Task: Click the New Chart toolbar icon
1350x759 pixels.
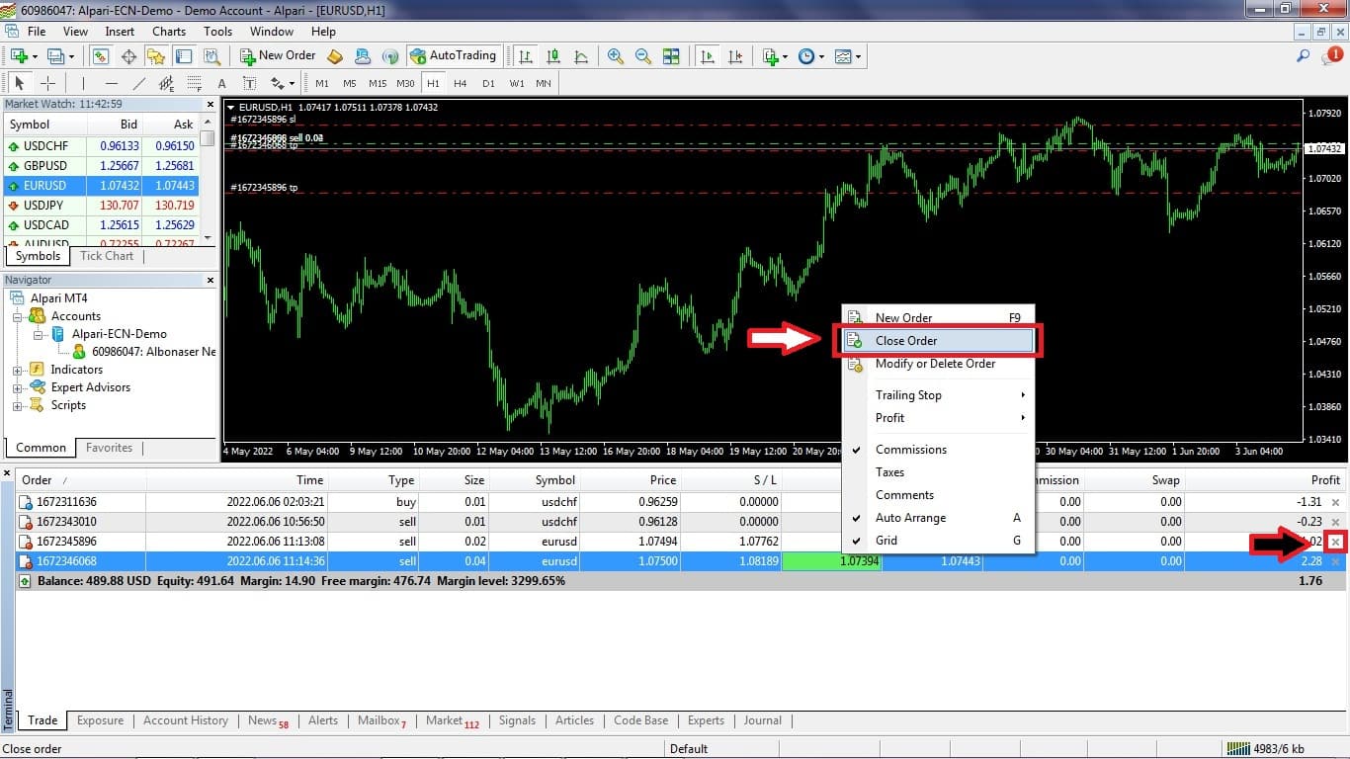Action: 19,56
